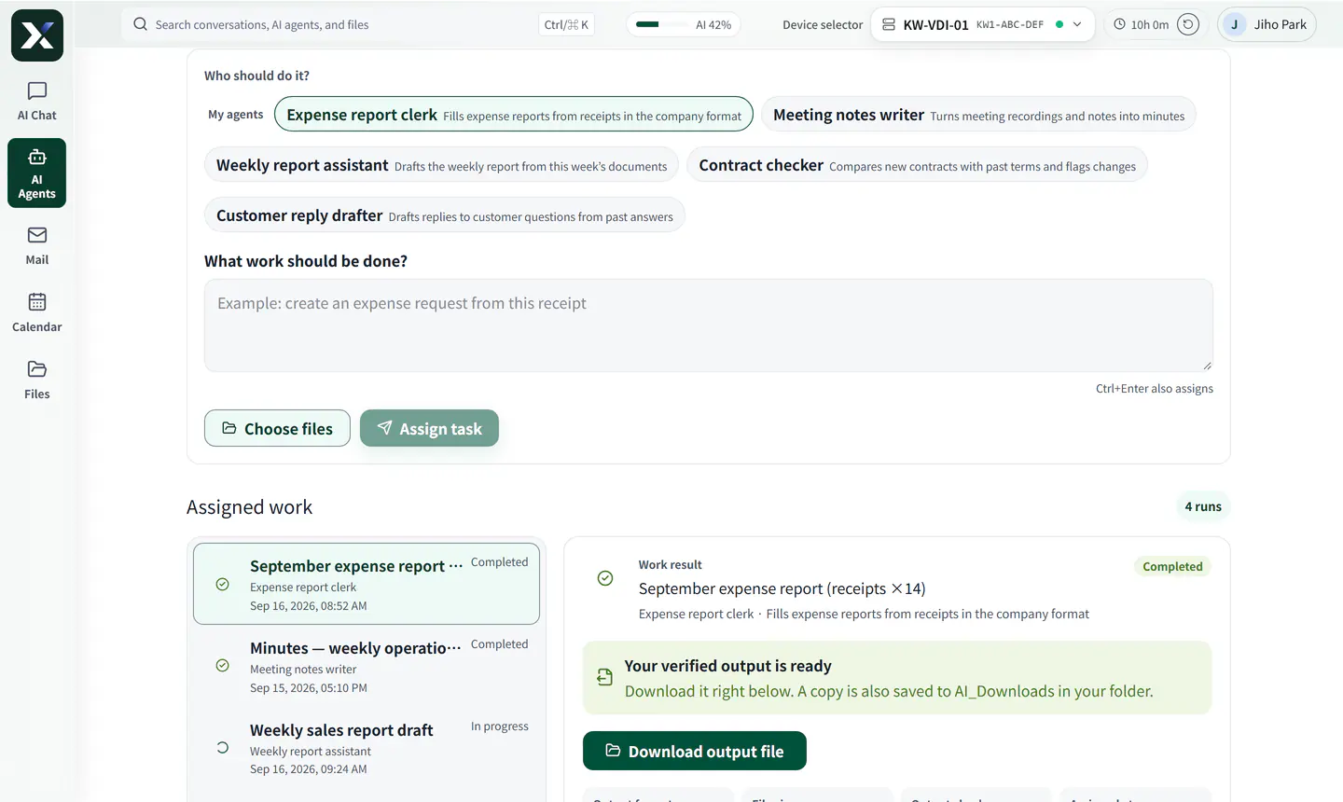Click the Choose files button
This screenshot has width=1343, height=802.
click(x=277, y=428)
